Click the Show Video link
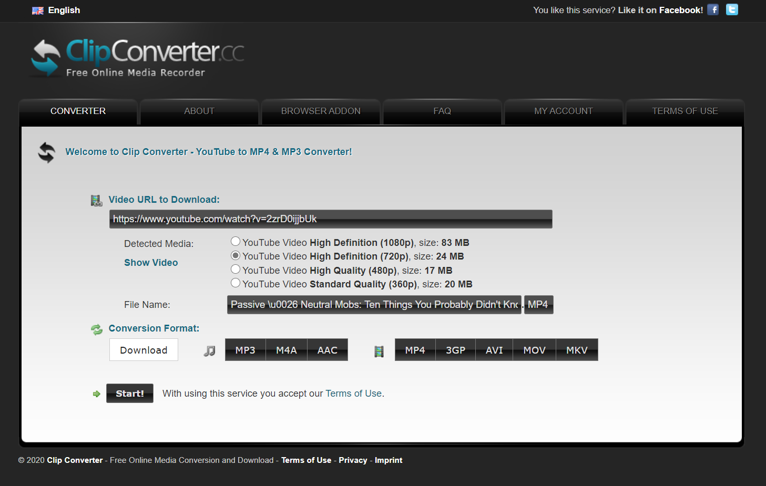Image resolution: width=766 pixels, height=486 pixels. 151,263
